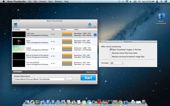
Task: Click the Wi-Fi status icon
Action: click(x=127, y=2)
